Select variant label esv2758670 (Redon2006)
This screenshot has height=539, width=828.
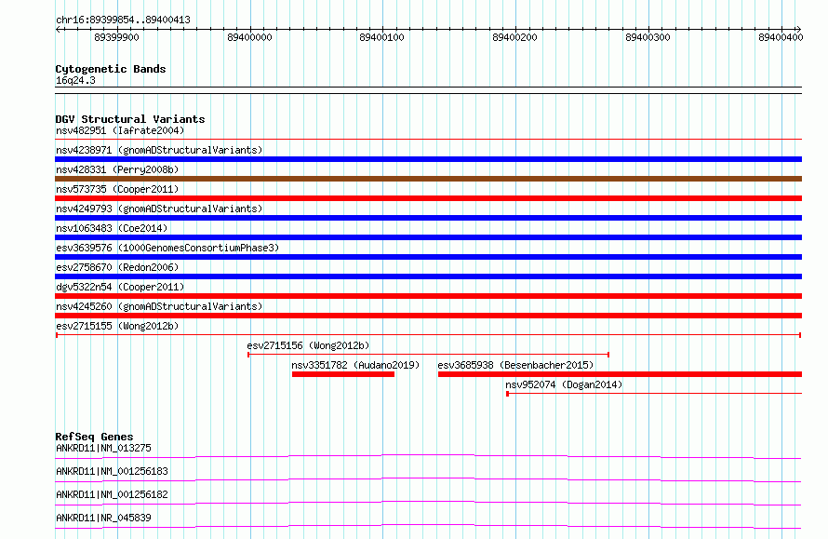point(117,267)
